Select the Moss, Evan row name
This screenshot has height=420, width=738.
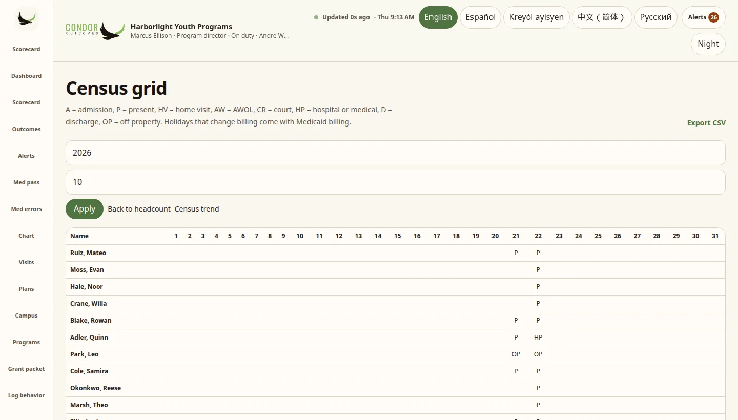coord(87,270)
